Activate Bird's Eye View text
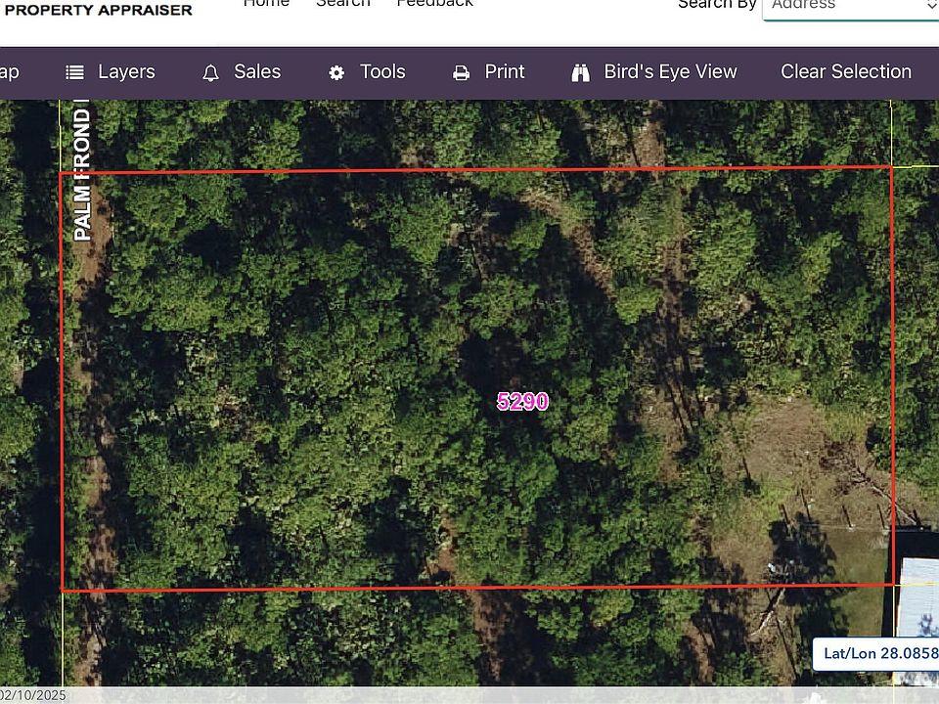 pos(670,71)
